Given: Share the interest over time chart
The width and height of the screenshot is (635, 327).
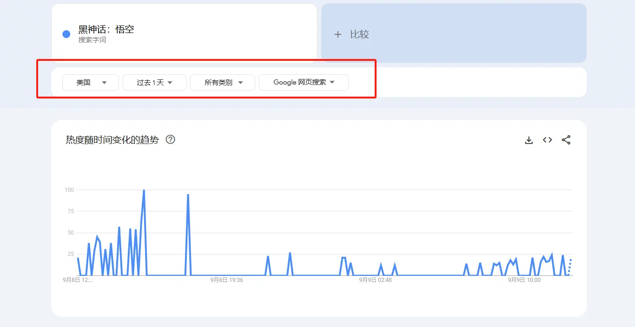Looking at the screenshot, I should 566,140.
